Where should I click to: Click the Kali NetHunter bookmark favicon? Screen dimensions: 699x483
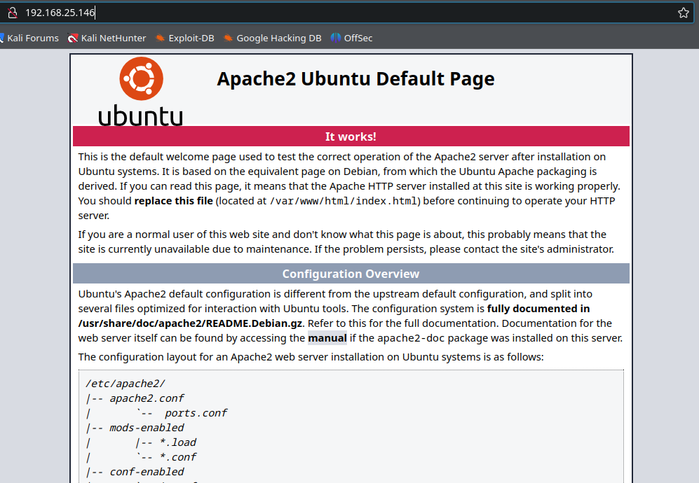tap(73, 38)
